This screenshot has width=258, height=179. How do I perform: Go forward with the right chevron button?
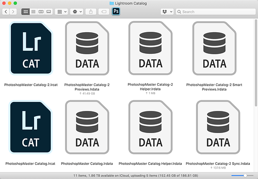click(x=13, y=12)
